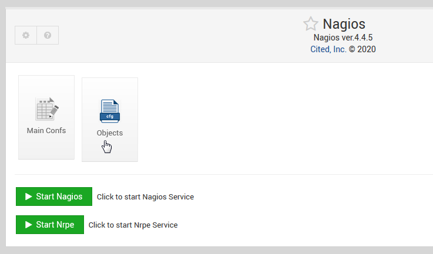Click the play triangle on Start Nrpe
The width and height of the screenshot is (433, 254).
pos(28,225)
